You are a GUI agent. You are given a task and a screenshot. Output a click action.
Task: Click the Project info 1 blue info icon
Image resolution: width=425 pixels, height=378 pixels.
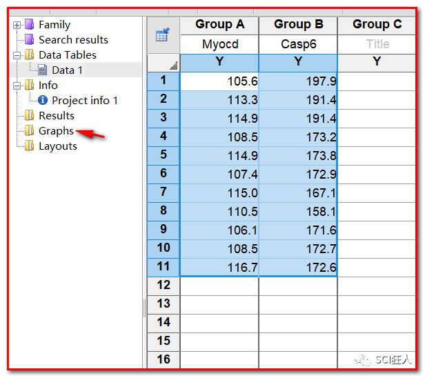click(43, 101)
